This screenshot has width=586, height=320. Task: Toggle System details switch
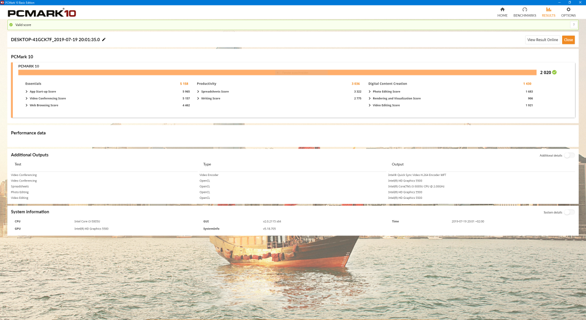[569, 212]
